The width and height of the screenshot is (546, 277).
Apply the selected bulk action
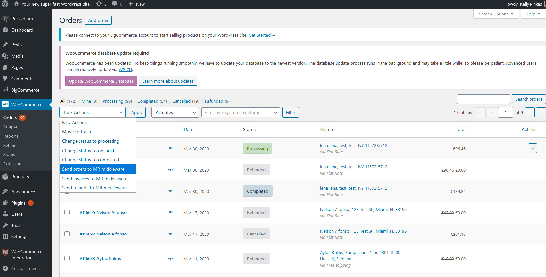(137, 112)
